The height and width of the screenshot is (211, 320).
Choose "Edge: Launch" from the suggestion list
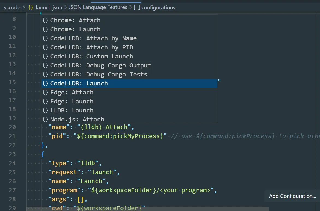(x=71, y=101)
